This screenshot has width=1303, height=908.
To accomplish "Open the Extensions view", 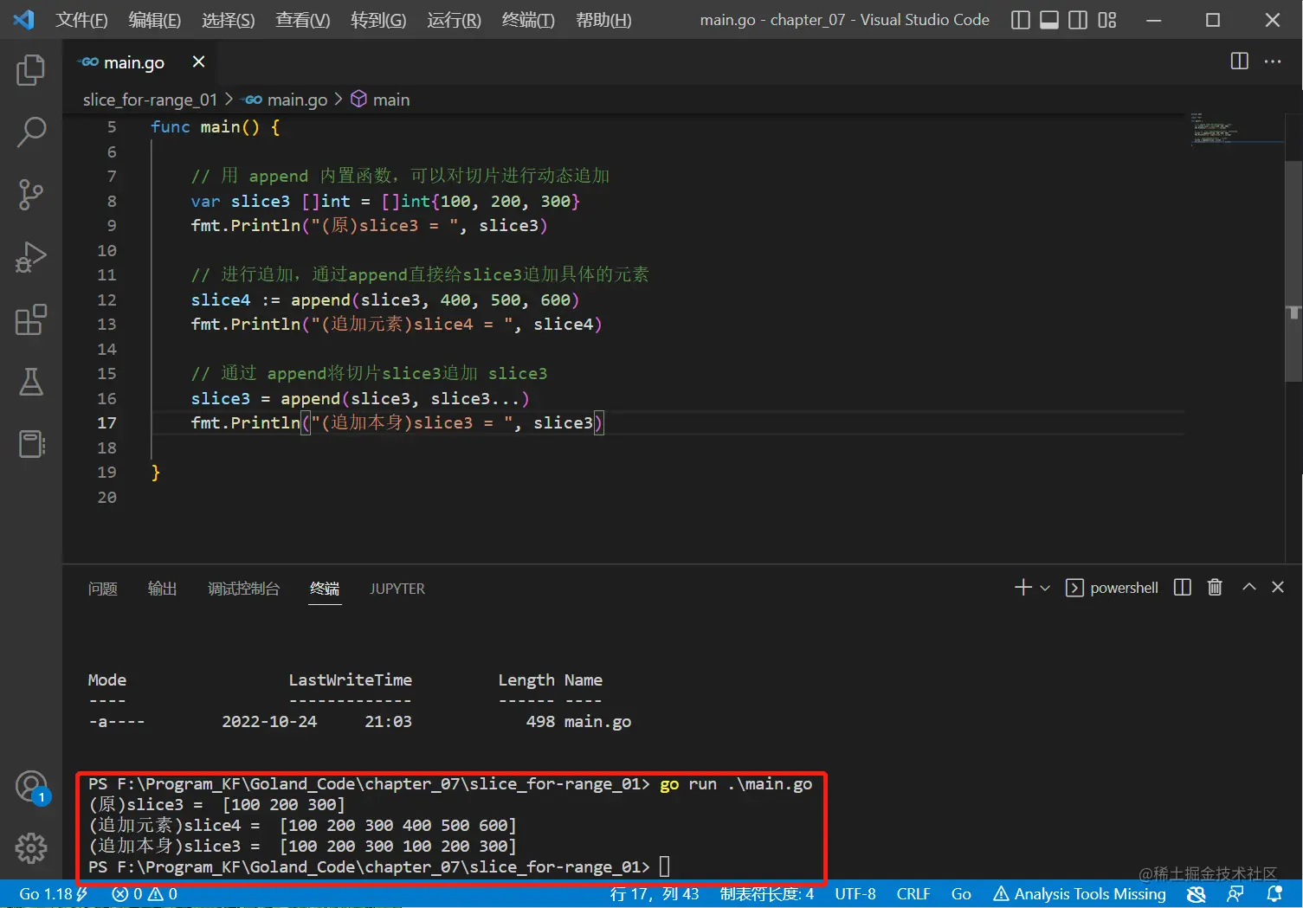I will coord(31,319).
